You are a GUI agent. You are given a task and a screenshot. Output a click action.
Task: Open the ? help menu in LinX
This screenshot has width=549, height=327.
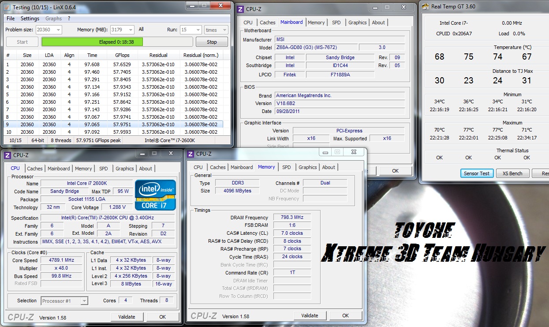(x=69, y=19)
